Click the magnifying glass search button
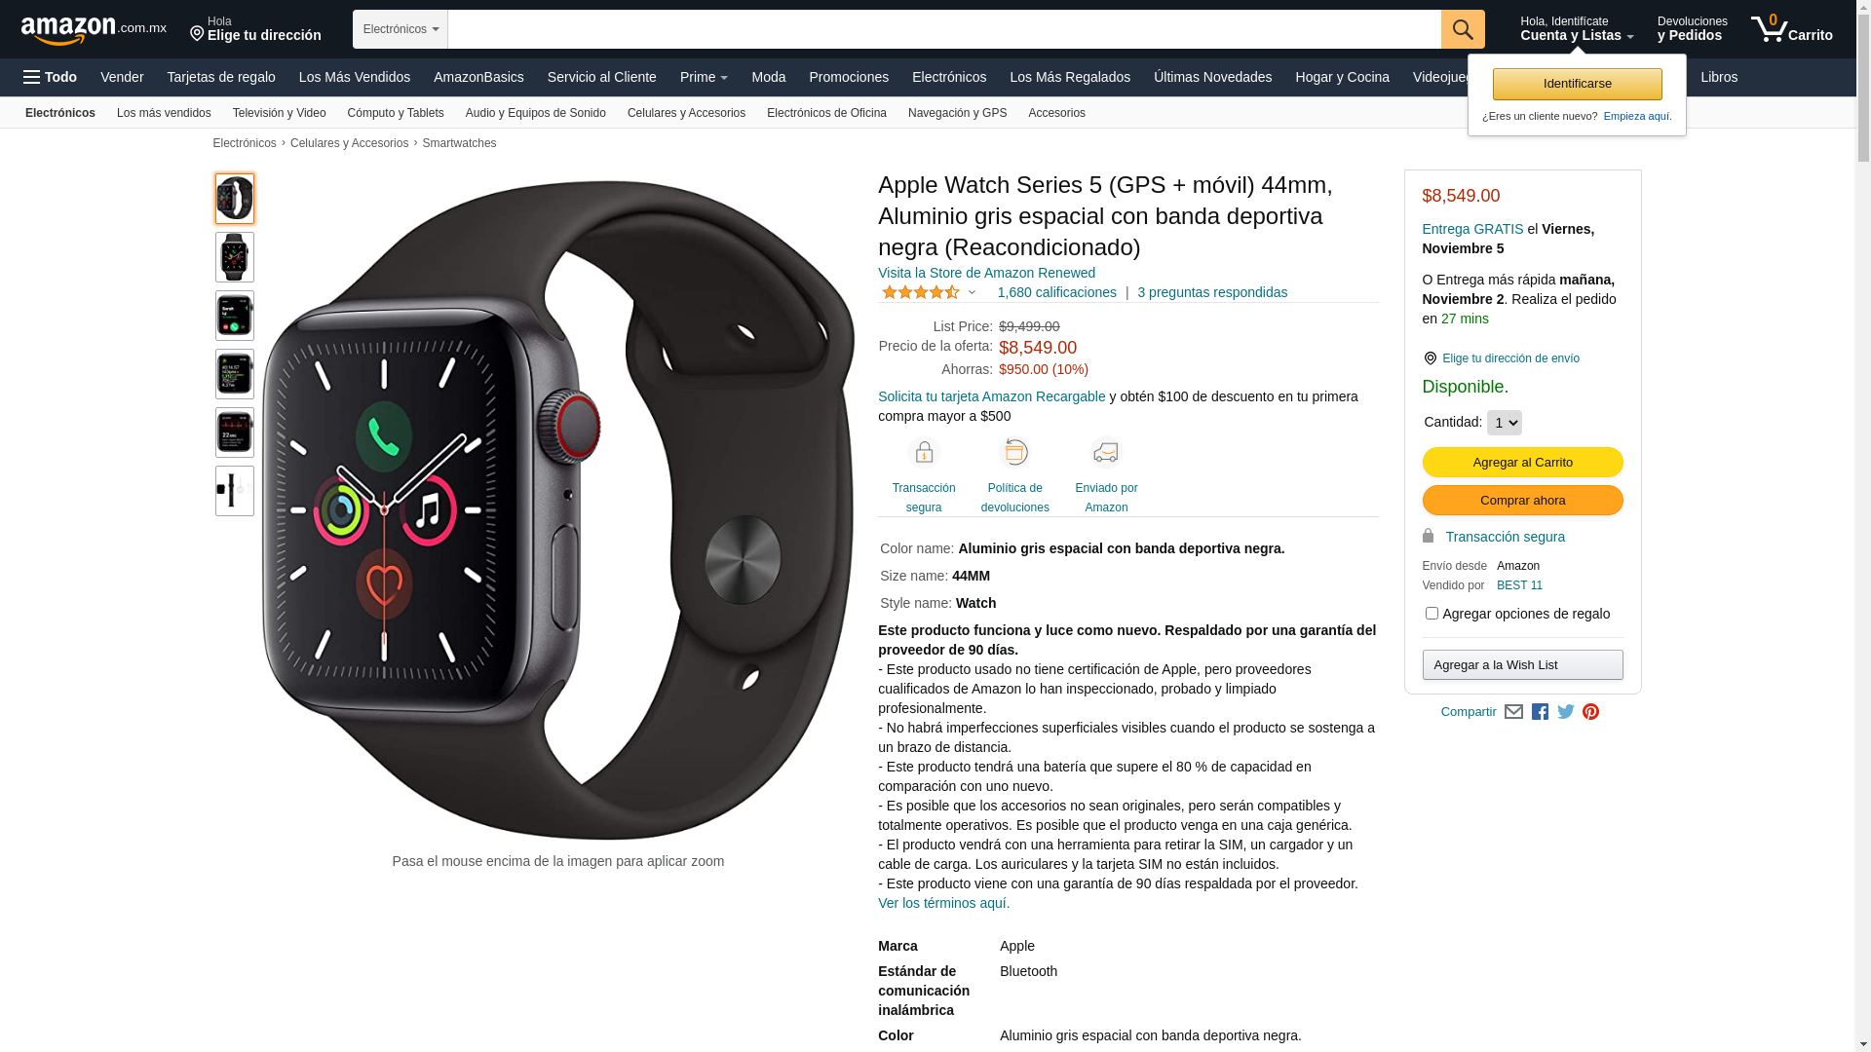The height and width of the screenshot is (1052, 1871). (x=1463, y=29)
